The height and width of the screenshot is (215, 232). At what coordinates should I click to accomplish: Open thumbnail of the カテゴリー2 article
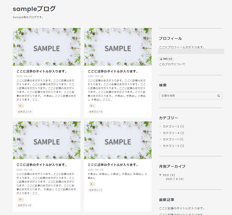click(x=47, y=140)
